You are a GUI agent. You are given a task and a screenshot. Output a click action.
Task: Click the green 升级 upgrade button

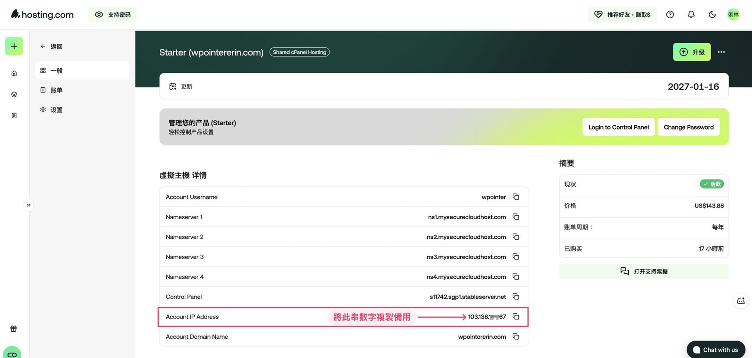pyautogui.click(x=692, y=52)
